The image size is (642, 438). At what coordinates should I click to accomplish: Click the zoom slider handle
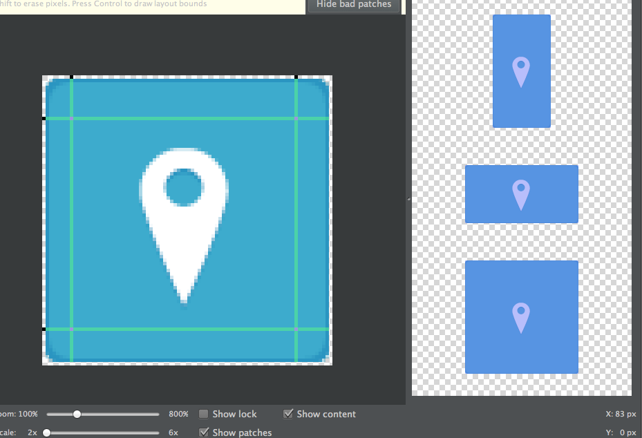[x=77, y=415]
